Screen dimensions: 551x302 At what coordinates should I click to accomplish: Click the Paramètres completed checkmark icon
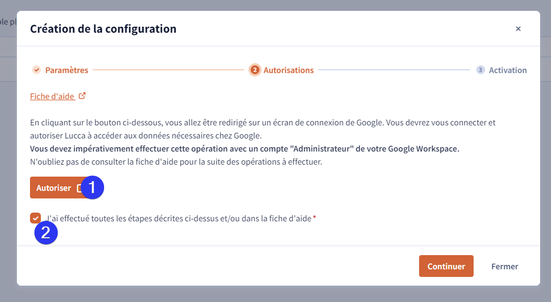click(37, 70)
